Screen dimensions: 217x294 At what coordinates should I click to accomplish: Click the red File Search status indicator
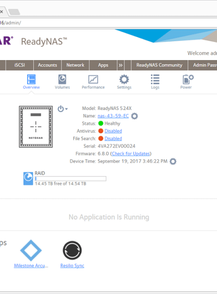click(x=101, y=138)
